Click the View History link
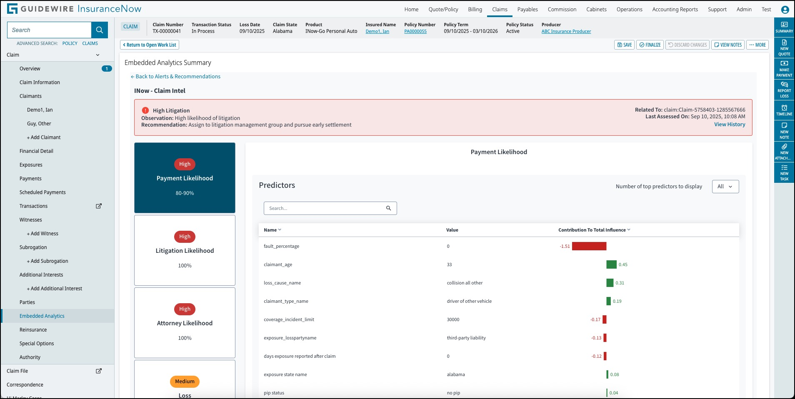This screenshot has width=795, height=399. pyautogui.click(x=729, y=125)
